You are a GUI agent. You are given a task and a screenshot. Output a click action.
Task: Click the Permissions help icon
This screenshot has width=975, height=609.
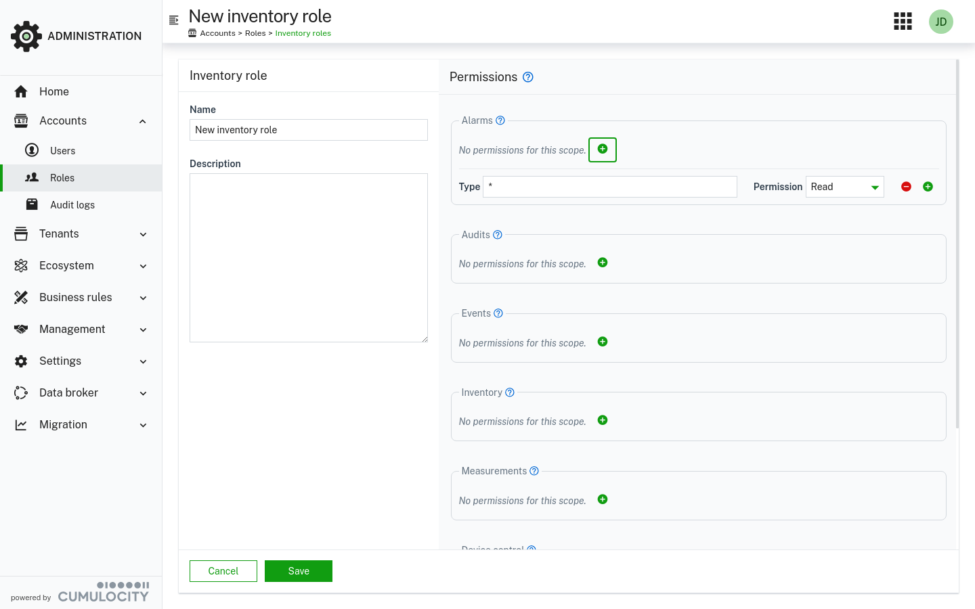click(x=528, y=77)
